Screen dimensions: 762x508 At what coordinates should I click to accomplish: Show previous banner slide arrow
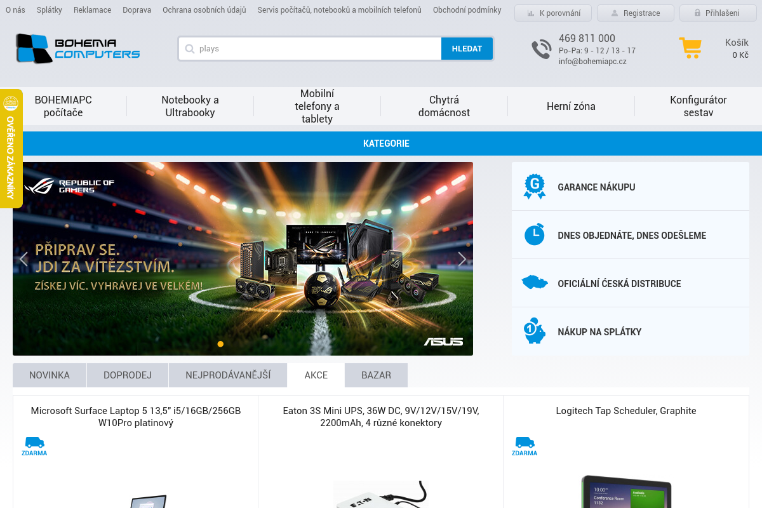click(23, 259)
